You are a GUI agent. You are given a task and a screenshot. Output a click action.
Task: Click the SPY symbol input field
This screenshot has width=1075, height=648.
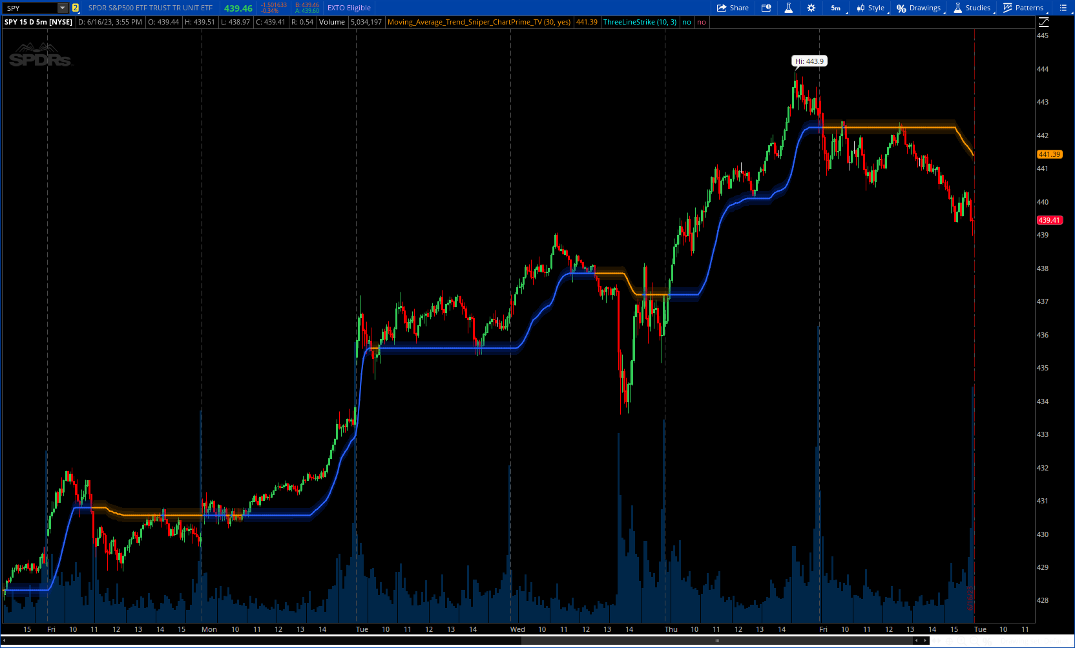(30, 8)
